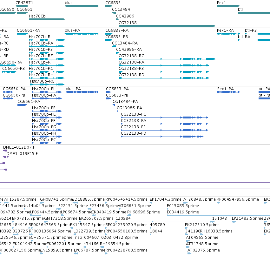Select transcript Hsc70Cb-RC
270x255 pixels.
click(47, 84)
